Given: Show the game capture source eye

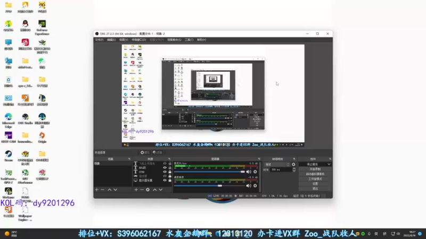Looking at the screenshot, I should click(165, 176).
